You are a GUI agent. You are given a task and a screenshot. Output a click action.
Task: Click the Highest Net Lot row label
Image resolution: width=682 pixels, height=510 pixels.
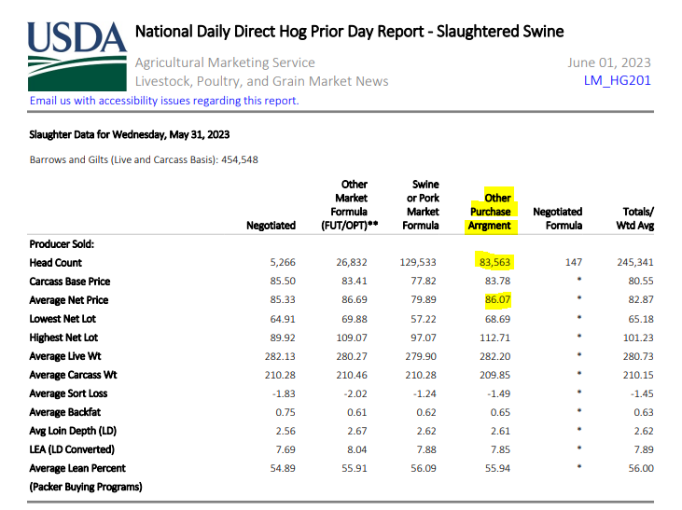63,338
